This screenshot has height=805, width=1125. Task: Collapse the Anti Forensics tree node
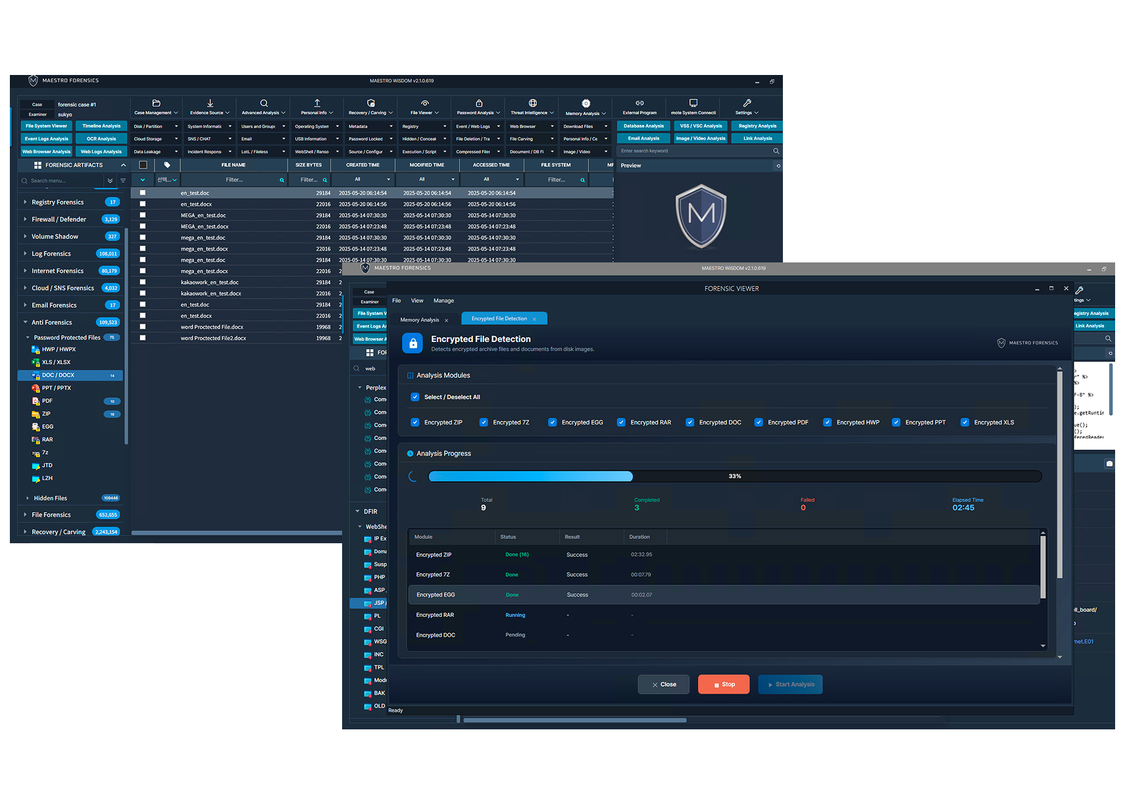tap(25, 322)
